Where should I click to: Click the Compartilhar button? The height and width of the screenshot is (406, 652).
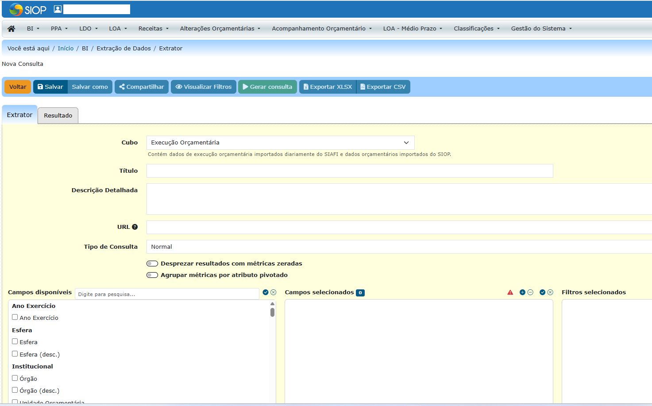pyautogui.click(x=142, y=87)
